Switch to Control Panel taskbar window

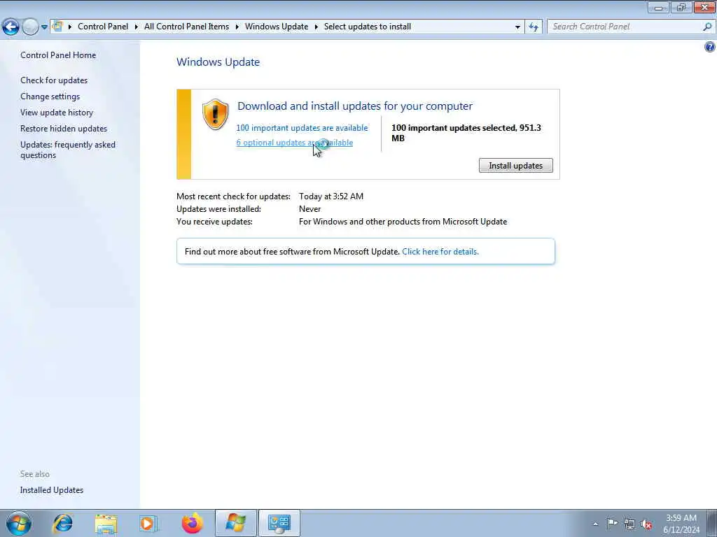click(x=279, y=523)
